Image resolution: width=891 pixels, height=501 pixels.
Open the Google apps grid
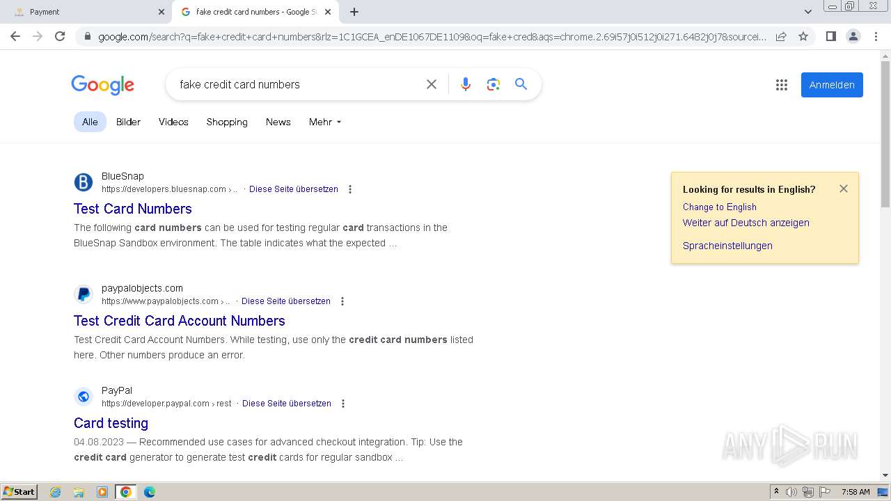tap(782, 85)
